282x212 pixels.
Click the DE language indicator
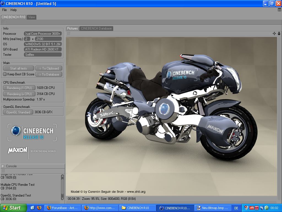click(236, 208)
